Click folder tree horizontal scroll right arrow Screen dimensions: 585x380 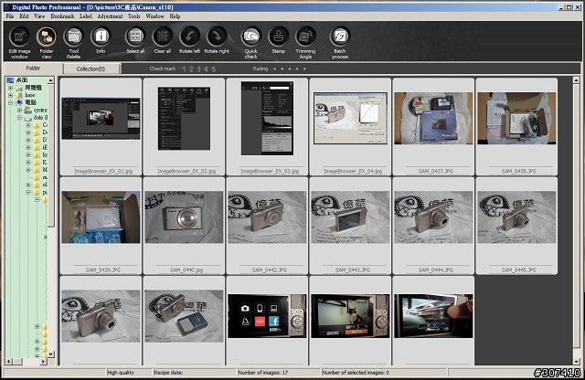point(44,362)
